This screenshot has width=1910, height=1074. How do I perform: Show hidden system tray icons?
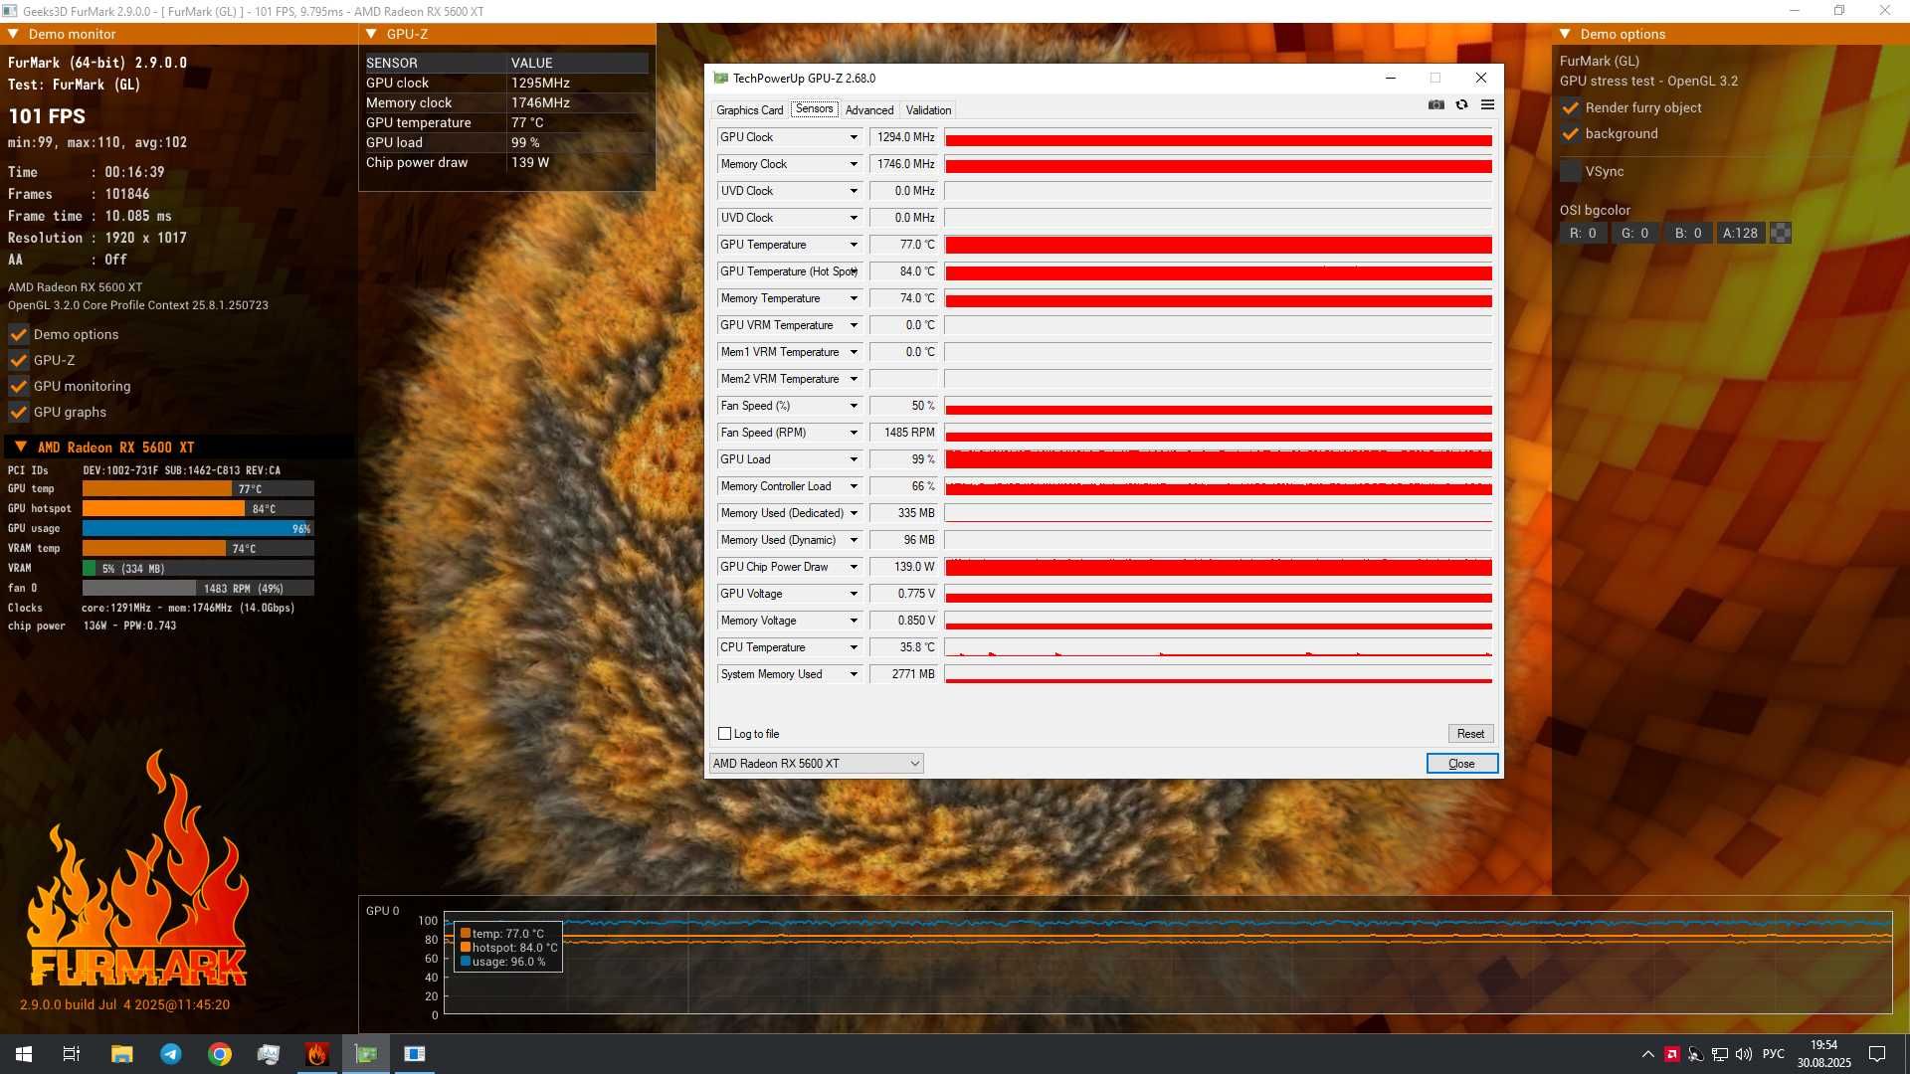(1647, 1054)
